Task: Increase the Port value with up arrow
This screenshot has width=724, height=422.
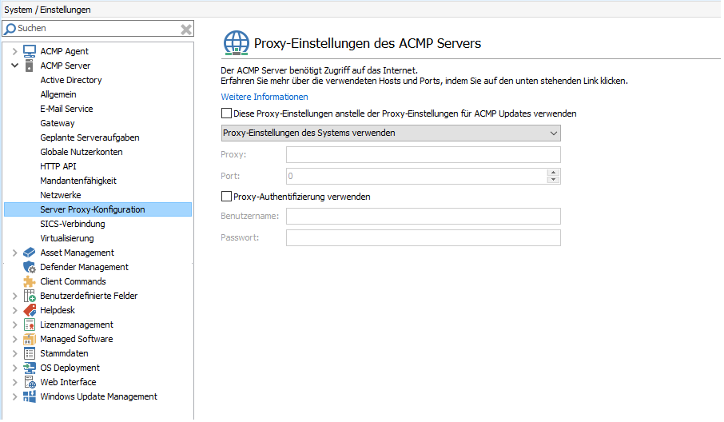Action: [x=553, y=173]
